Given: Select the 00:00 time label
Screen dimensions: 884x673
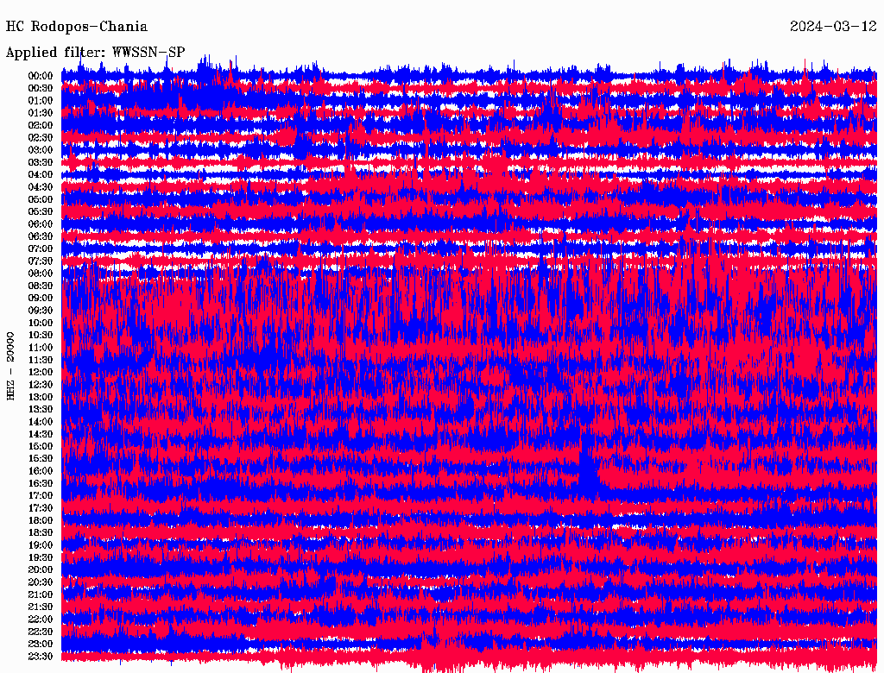Looking at the screenshot, I should click(x=41, y=76).
